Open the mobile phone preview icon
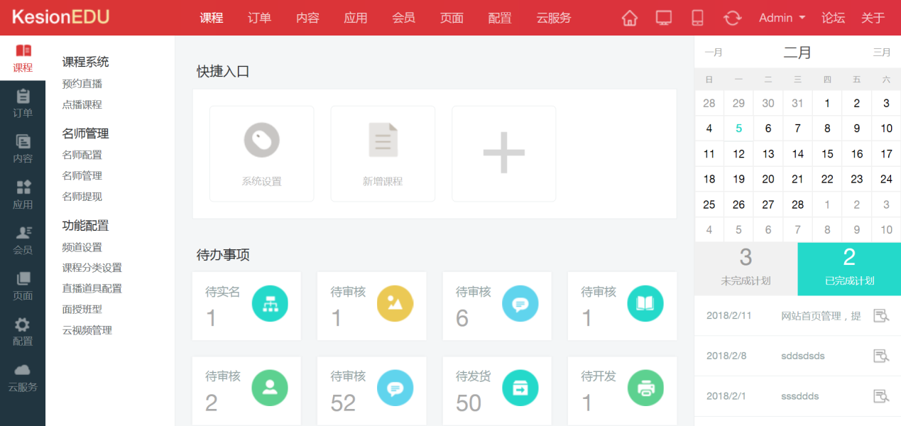The width and height of the screenshot is (901, 426). coord(697,18)
